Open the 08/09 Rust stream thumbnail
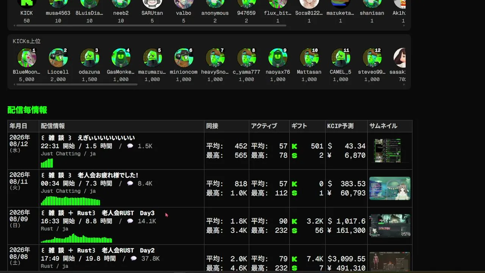 (x=390, y=226)
